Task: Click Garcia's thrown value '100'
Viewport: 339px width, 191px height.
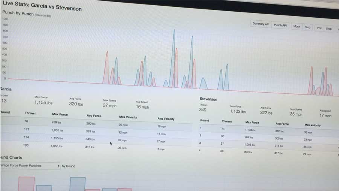Action: 26,145
